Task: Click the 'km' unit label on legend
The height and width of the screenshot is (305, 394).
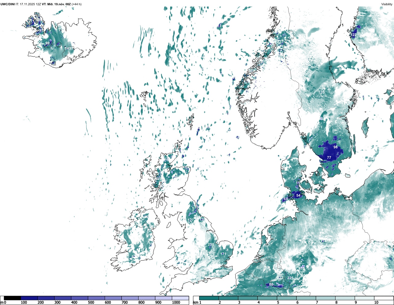Action: [x=195, y=303]
